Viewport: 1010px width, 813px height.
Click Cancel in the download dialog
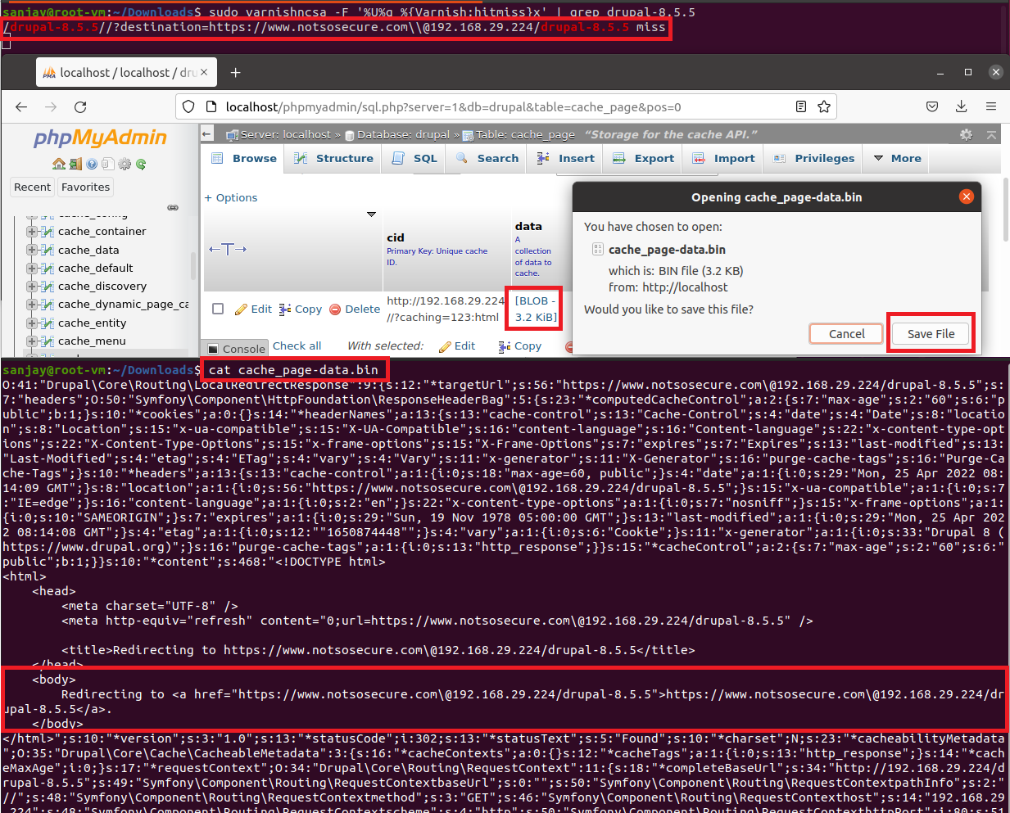coord(846,334)
